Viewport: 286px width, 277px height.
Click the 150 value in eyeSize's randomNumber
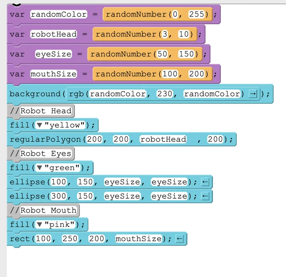point(186,54)
